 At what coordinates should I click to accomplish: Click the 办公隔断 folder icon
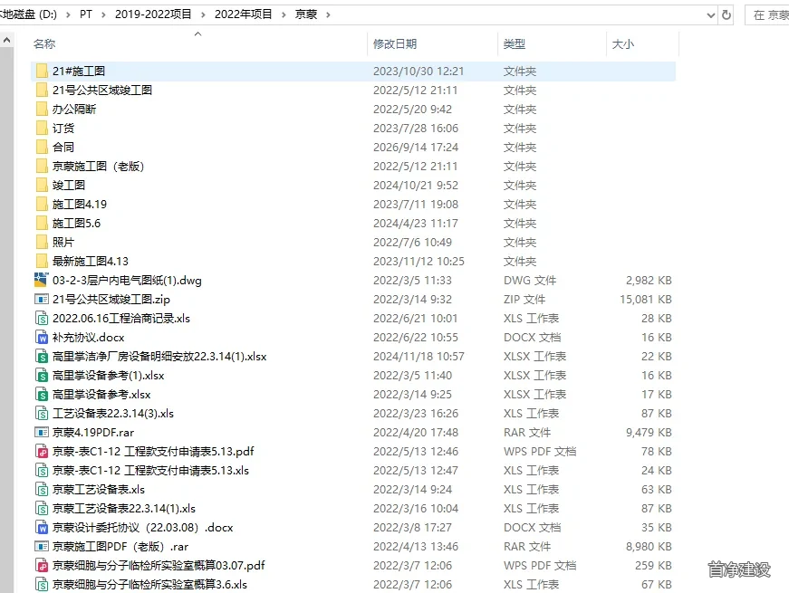(x=42, y=110)
